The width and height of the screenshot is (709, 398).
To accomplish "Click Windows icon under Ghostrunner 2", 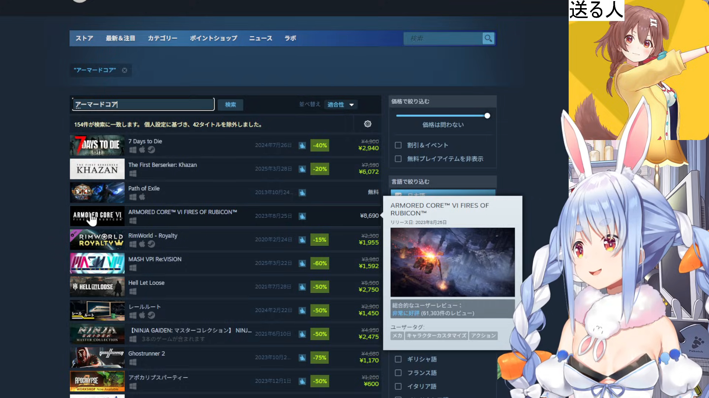I will click(133, 362).
